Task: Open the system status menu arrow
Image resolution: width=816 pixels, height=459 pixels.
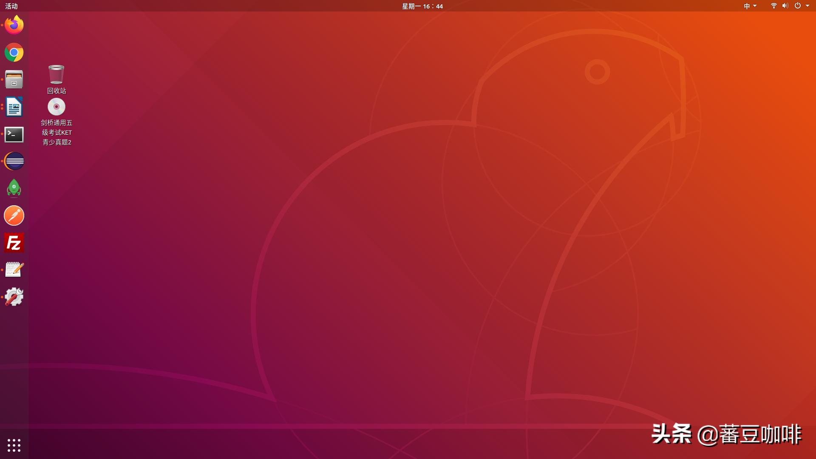Action: tap(807, 6)
